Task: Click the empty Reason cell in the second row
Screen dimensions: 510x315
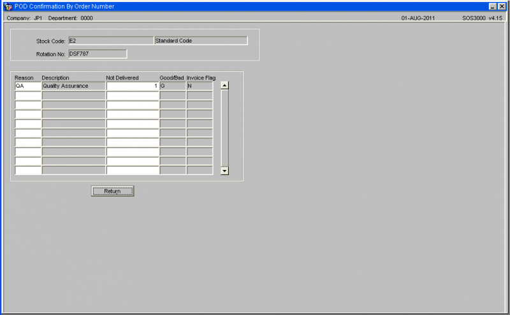Action: pos(28,95)
